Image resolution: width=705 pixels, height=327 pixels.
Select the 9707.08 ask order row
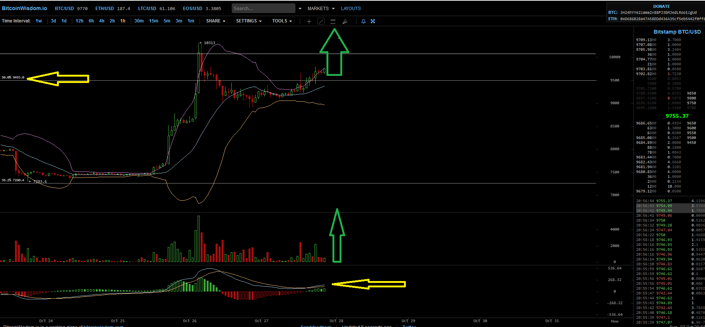pyautogui.click(x=659, y=45)
